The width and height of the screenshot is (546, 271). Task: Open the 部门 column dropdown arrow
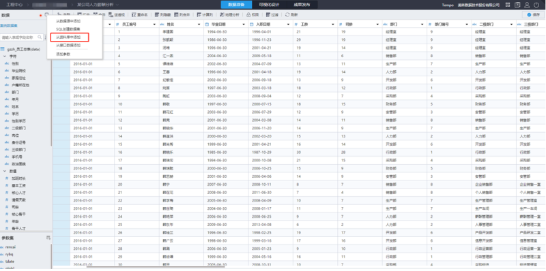tap(422, 25)
